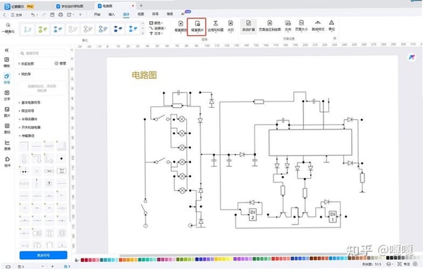The width and height of the screenshot is (423, 269).
Task: Select the 电路图 title text on canvas
Action: point(145,75)
